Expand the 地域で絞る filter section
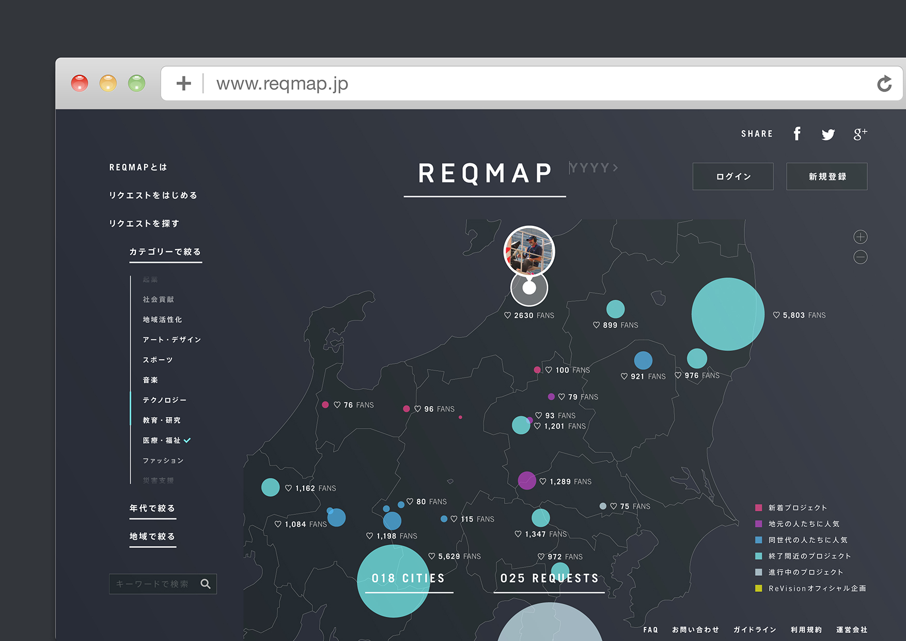The height and width of the screenshot is (641, 906). click(x=152, y=536)
